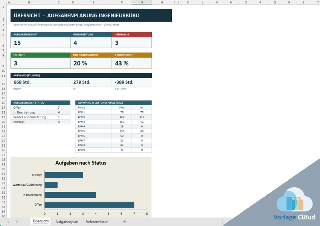Select the LPH 3 Plan value 150

122,122
